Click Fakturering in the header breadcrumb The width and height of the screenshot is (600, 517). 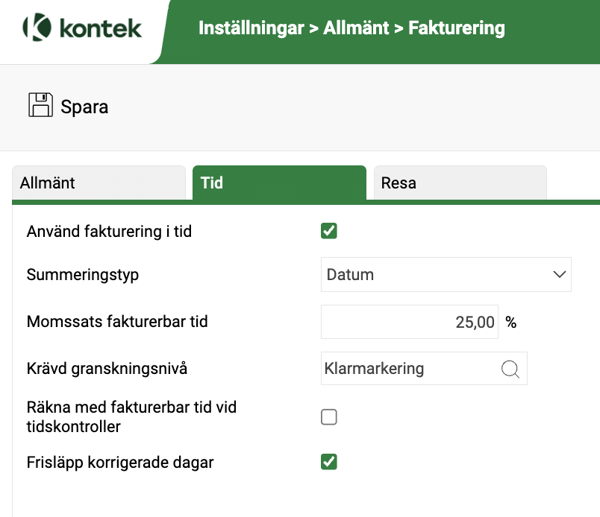pos(457,28)
